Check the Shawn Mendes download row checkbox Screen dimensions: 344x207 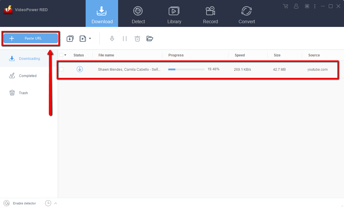pyautogui.click(x=61, y=69)
